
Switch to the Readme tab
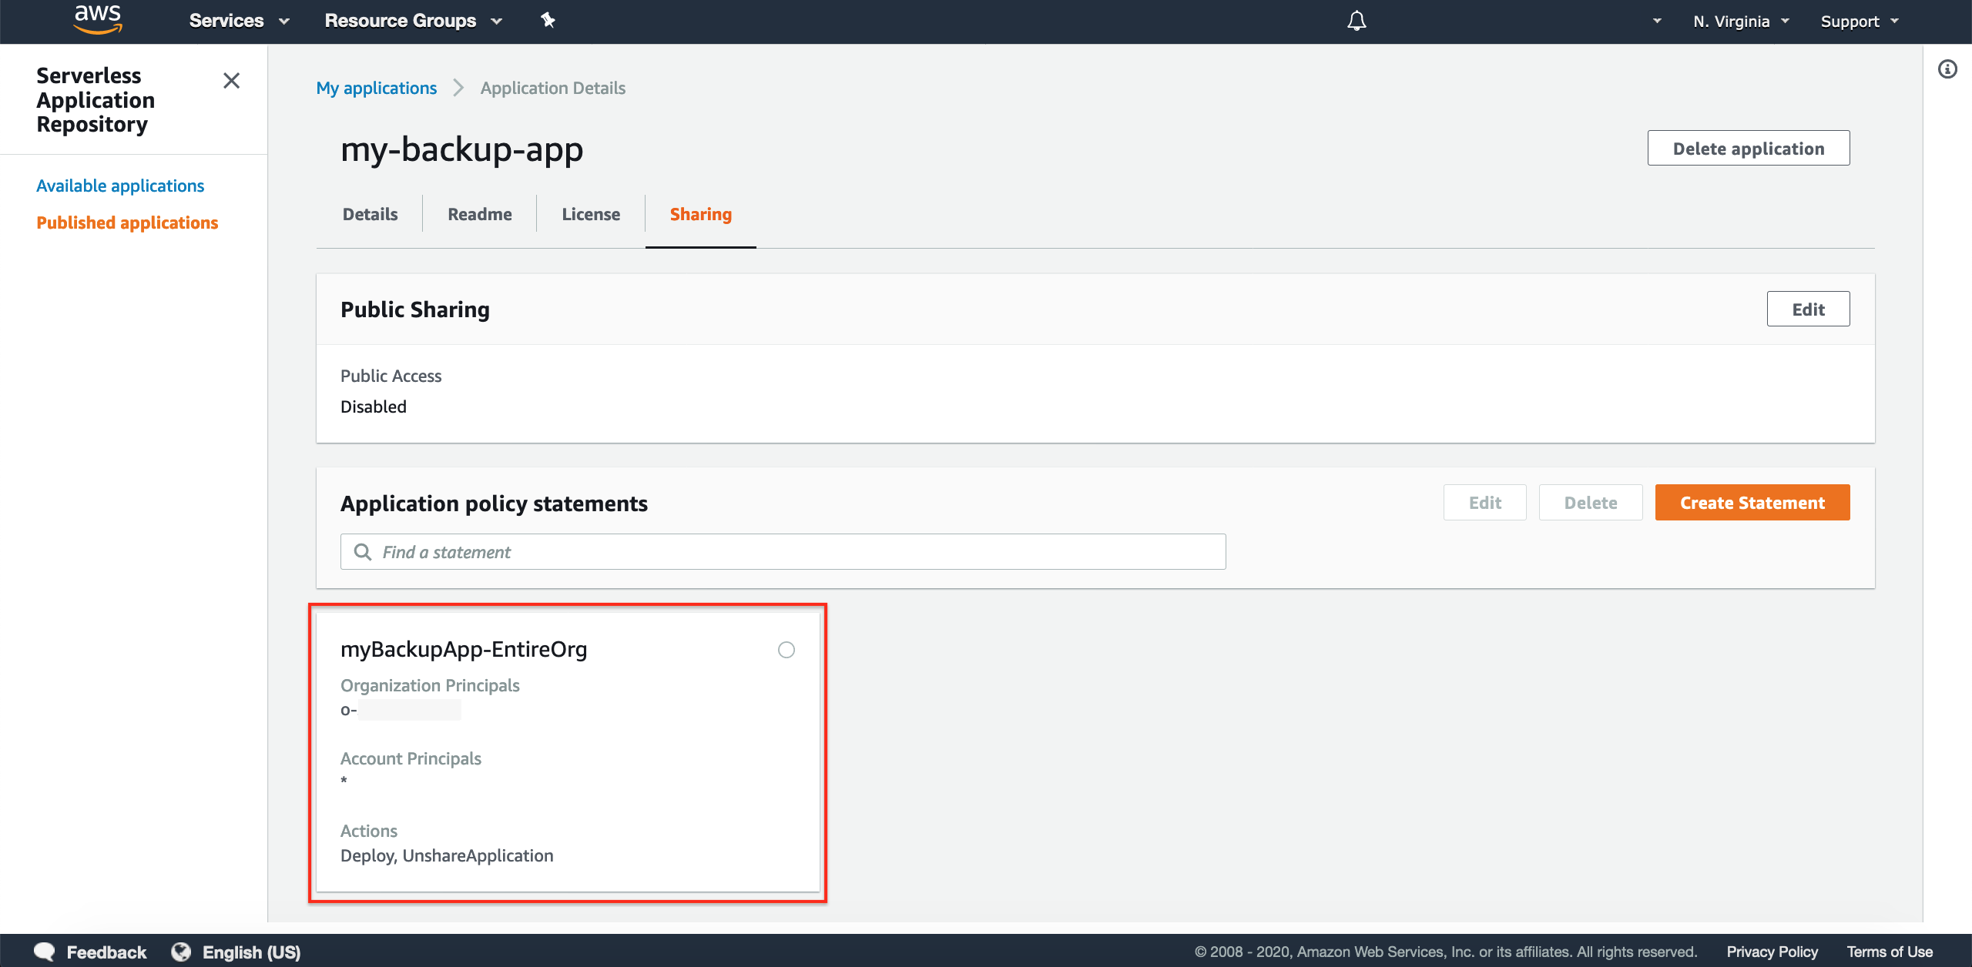pyautogui.click(x=479, y=214)
